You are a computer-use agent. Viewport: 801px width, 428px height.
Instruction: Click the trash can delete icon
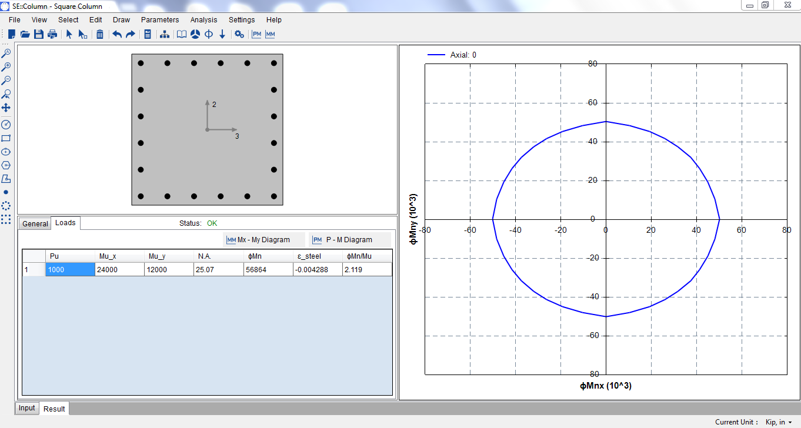100,34
